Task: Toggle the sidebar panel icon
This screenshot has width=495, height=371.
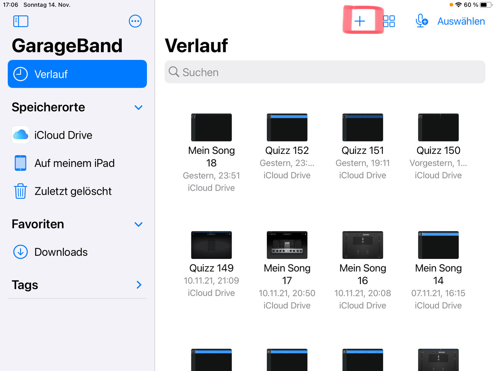Action: point(21,21)
